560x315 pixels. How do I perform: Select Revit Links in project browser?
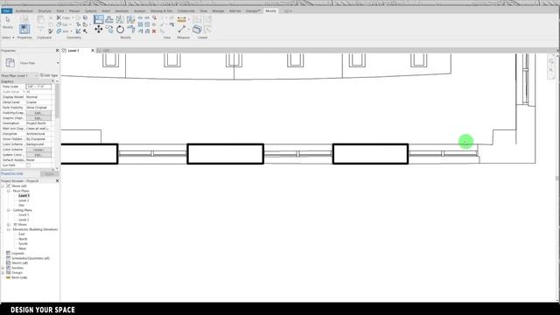[19, 277]
